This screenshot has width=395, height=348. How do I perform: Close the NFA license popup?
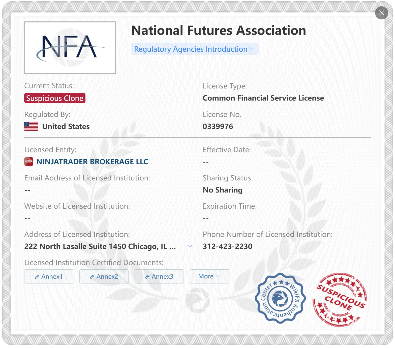pyautogui.click(x=381, y=13)
